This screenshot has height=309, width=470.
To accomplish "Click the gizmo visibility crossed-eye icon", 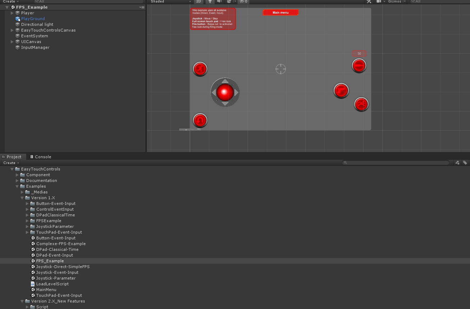I will pyautogui.click(x=242, y=2).
